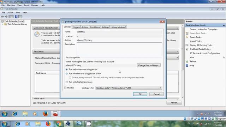Collapse Task Scheduler (Local) actions group
Image resolution: width=226 pixels, height=127 pixels.
click(x=224, y=25)
